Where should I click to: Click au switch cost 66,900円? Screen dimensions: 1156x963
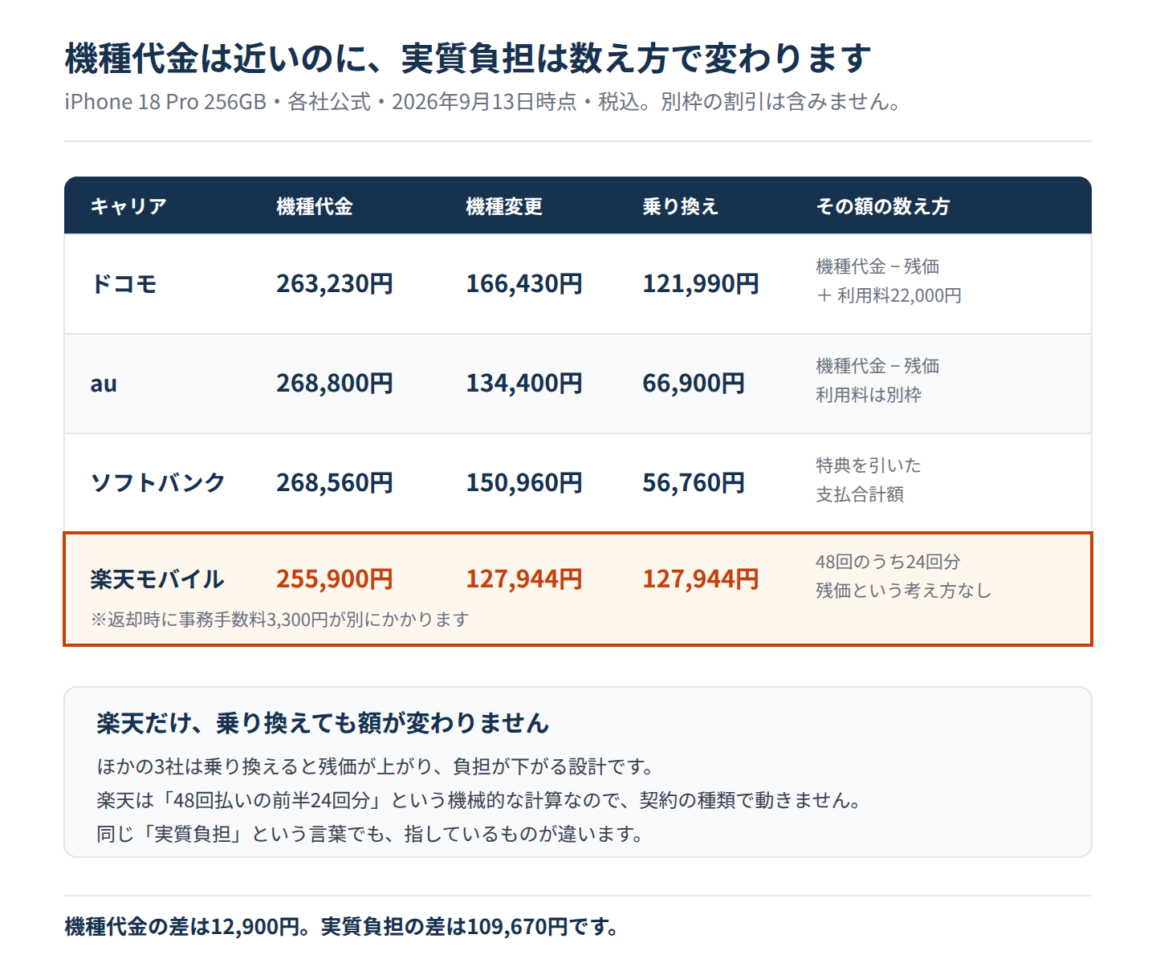tap(694, 383)
